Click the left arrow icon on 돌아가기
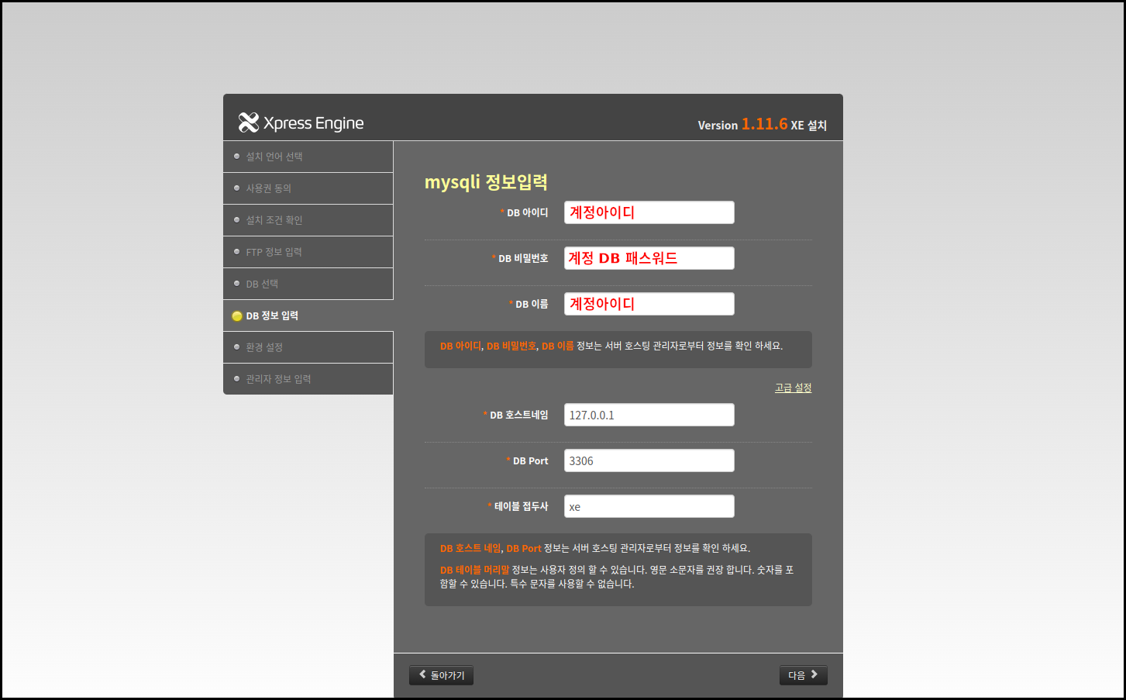The height and width of the screenshot is (700, 1126). [x=422, y=674]
